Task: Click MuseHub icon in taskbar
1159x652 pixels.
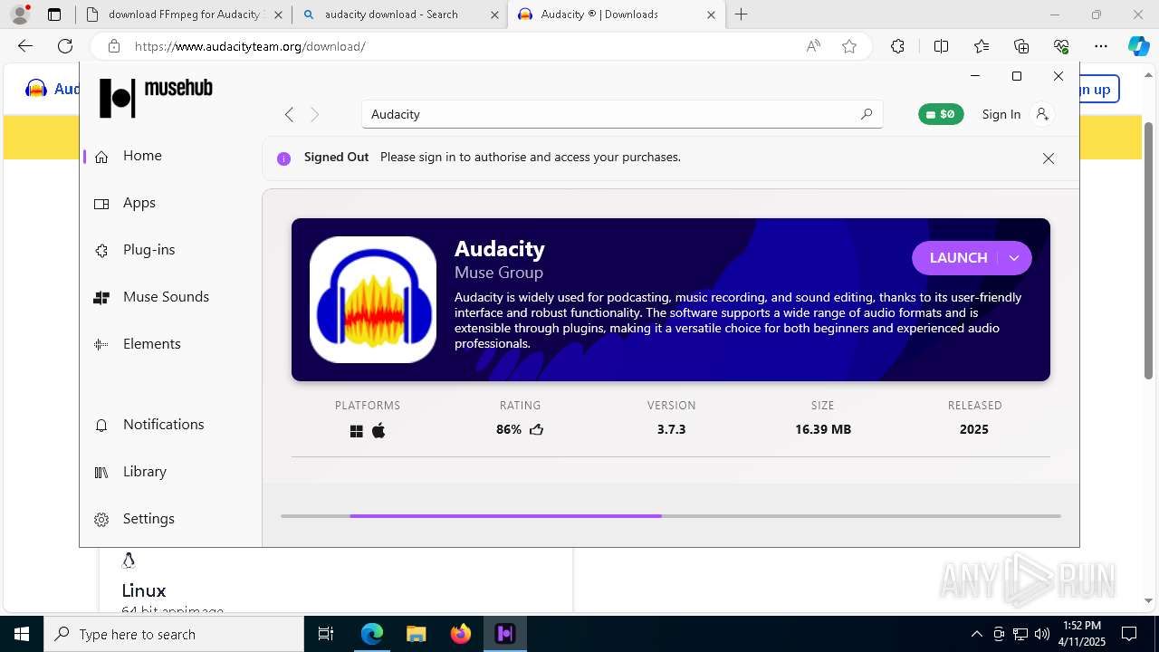Action: pyautogui.click(x=505, y=634)
